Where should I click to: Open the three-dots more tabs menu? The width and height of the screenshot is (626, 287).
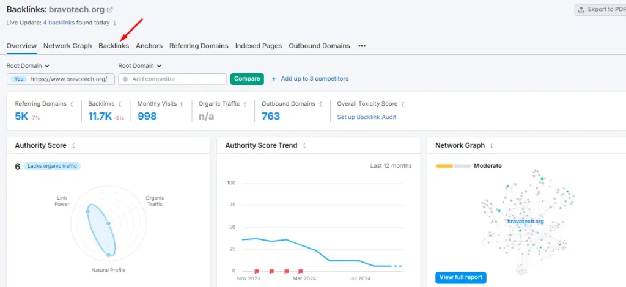tap(362, 46)
